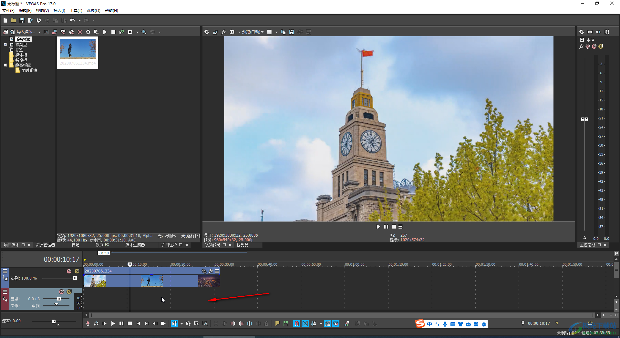Open the hamburger menu on clip 202307061334

point(217,271)
